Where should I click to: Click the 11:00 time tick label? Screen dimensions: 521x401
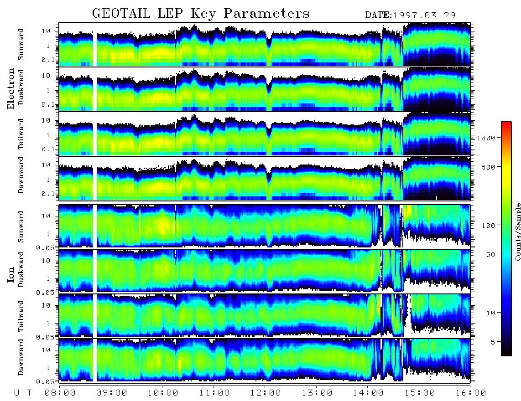click(x=214, y=393)
